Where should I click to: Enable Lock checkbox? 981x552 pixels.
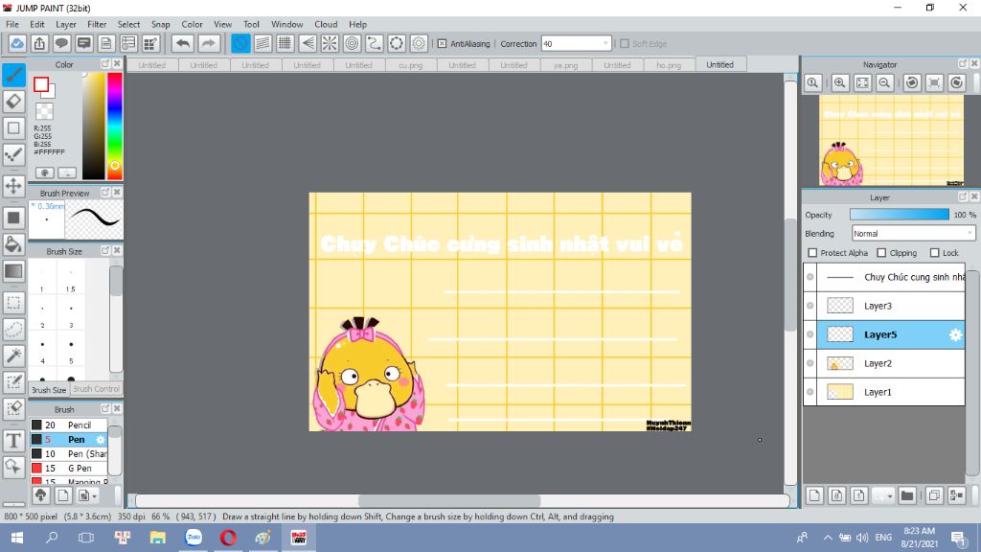(935, 253)
